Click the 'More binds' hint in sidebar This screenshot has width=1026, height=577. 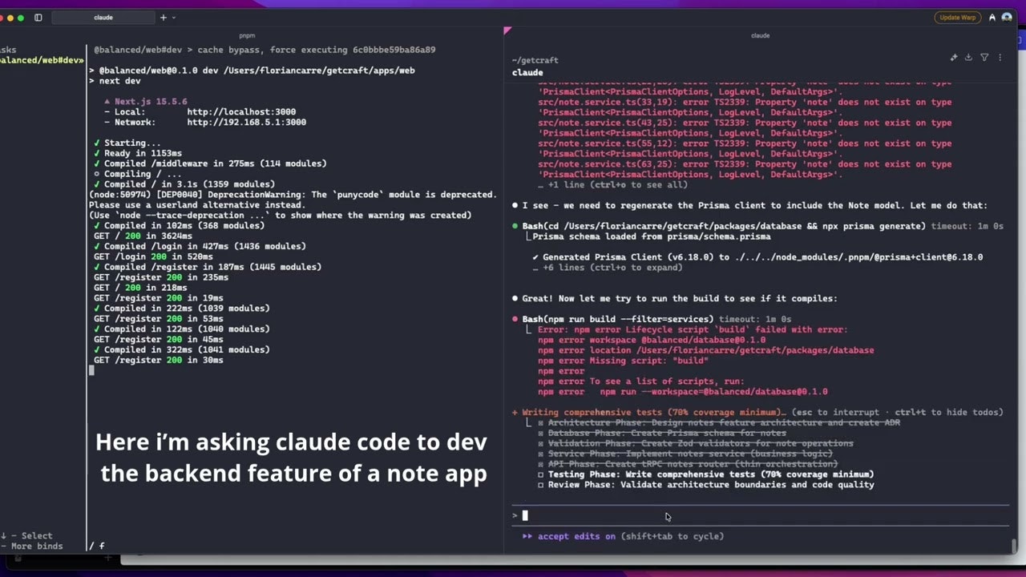(31, 546)
